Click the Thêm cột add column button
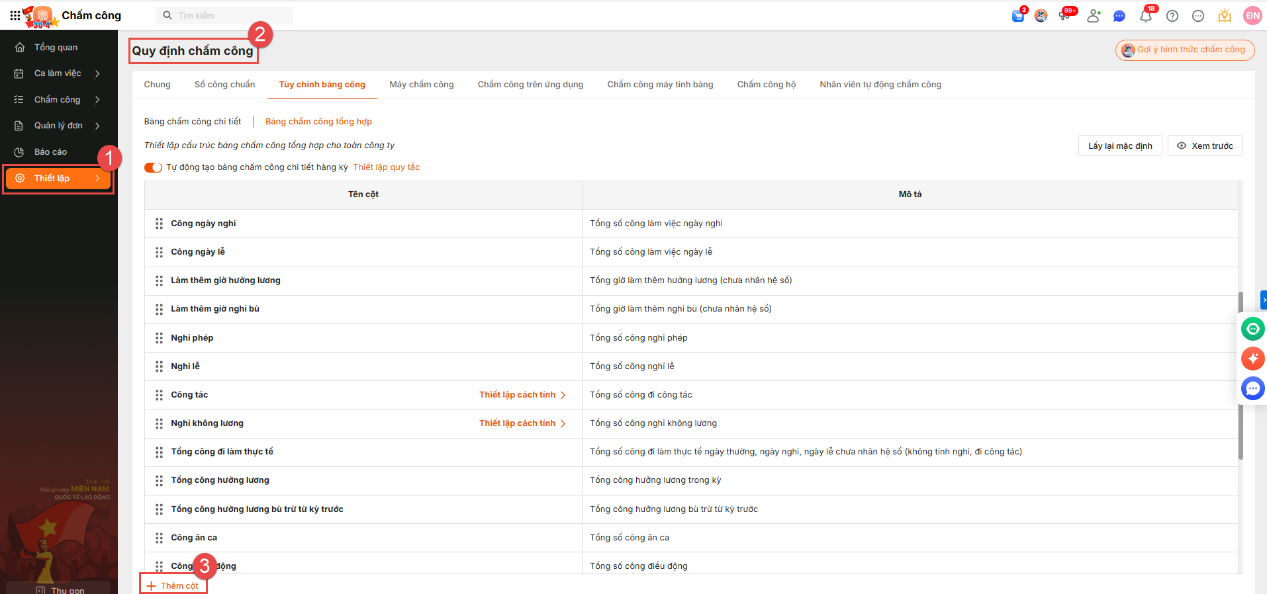The height and width of the screenshot is (594, 1267). (173, 585)
